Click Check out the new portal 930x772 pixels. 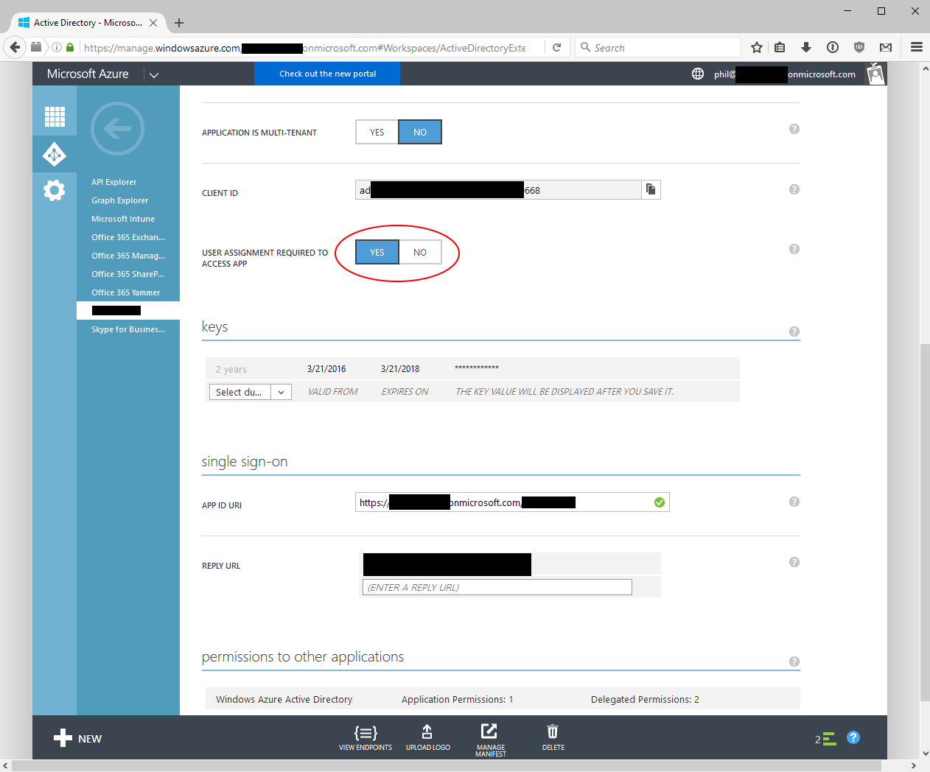coord(327,74)
